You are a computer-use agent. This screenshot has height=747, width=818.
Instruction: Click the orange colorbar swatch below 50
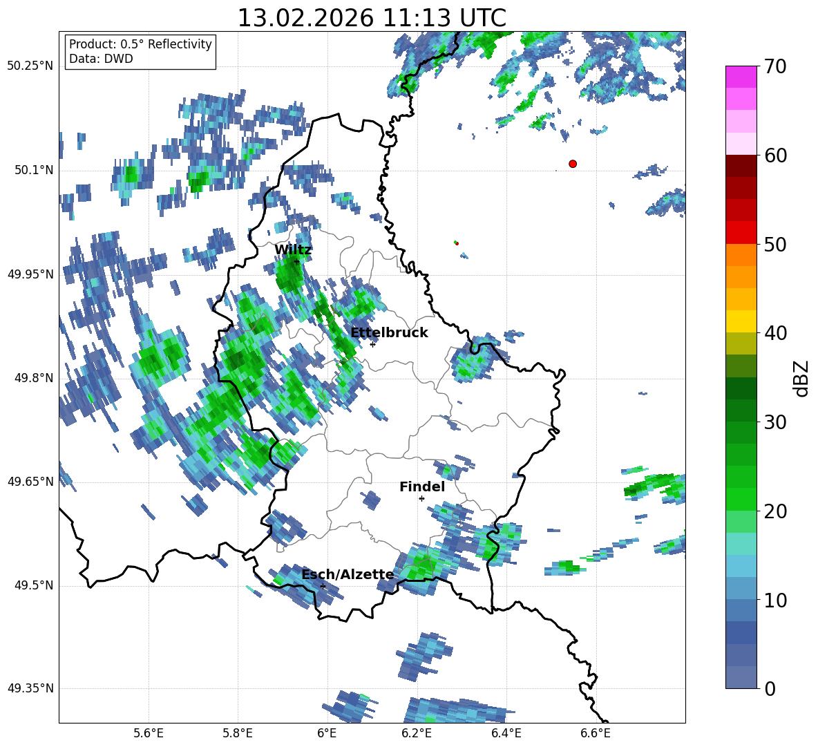click(741, 255)
